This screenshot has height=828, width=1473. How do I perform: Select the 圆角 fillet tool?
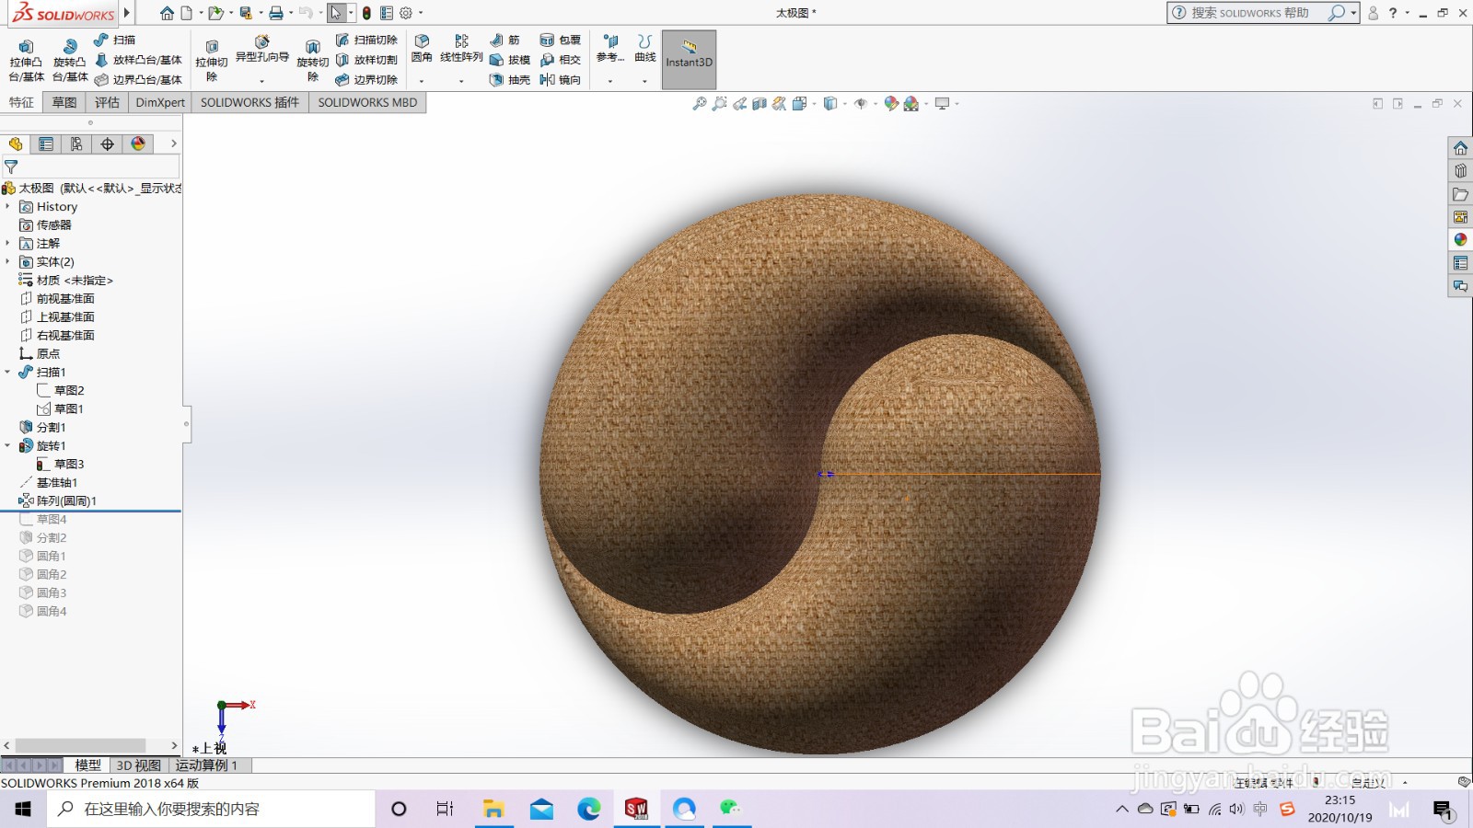click(422, 49)
